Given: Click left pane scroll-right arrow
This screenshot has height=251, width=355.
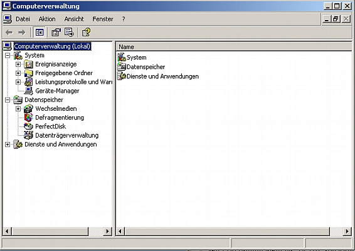Looking at the screenshot, I should pyautogui.click(x=107, y=231).
